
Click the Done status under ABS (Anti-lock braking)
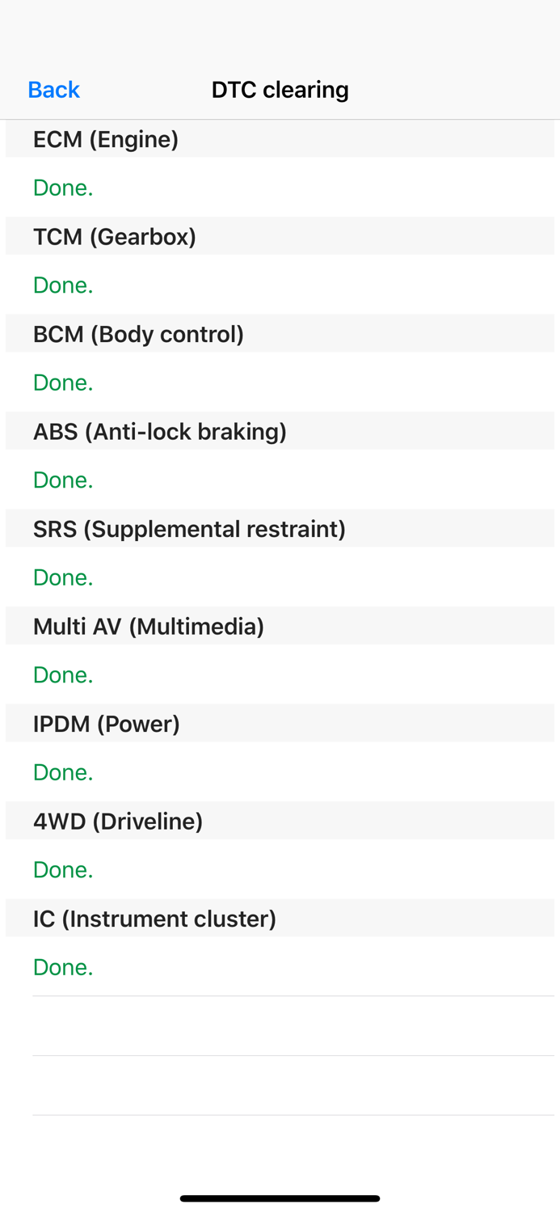pyautogui.click(x=63, y=480)
